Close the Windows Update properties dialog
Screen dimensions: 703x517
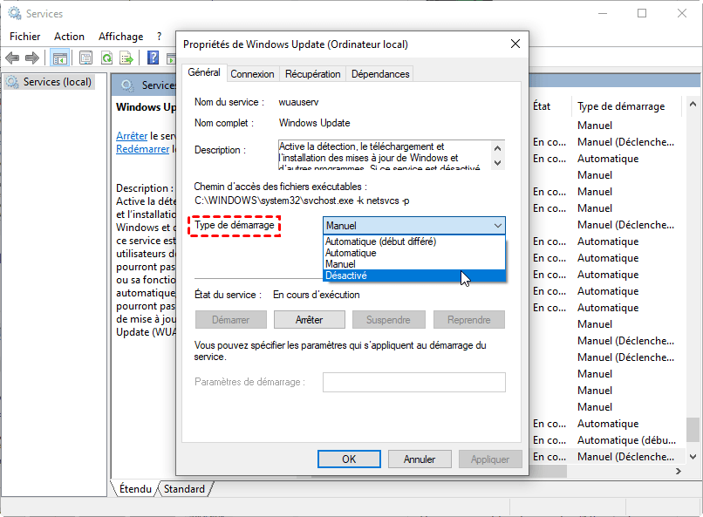515,44
